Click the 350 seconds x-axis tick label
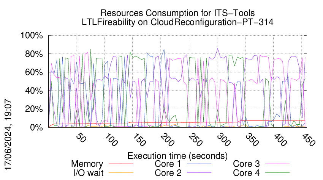The image size is (323, 180). pos(252,140)
